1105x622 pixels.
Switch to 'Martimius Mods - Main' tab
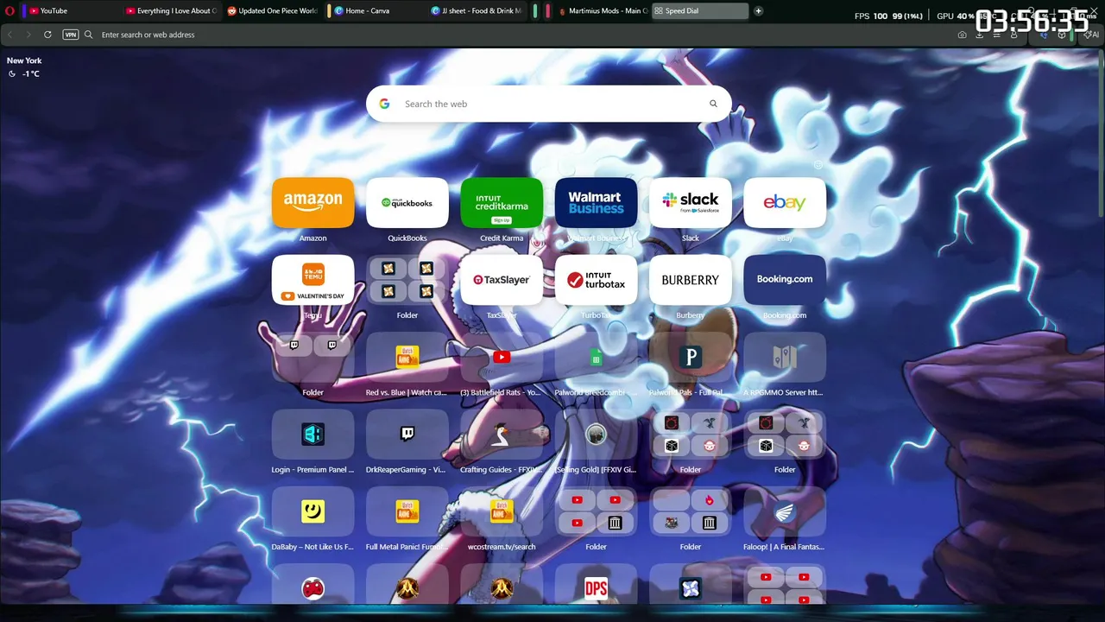(x=601, y=10)
